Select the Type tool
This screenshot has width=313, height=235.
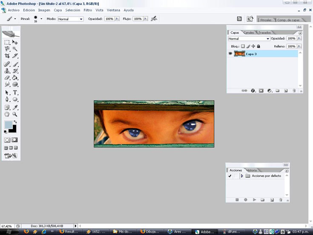15,93
